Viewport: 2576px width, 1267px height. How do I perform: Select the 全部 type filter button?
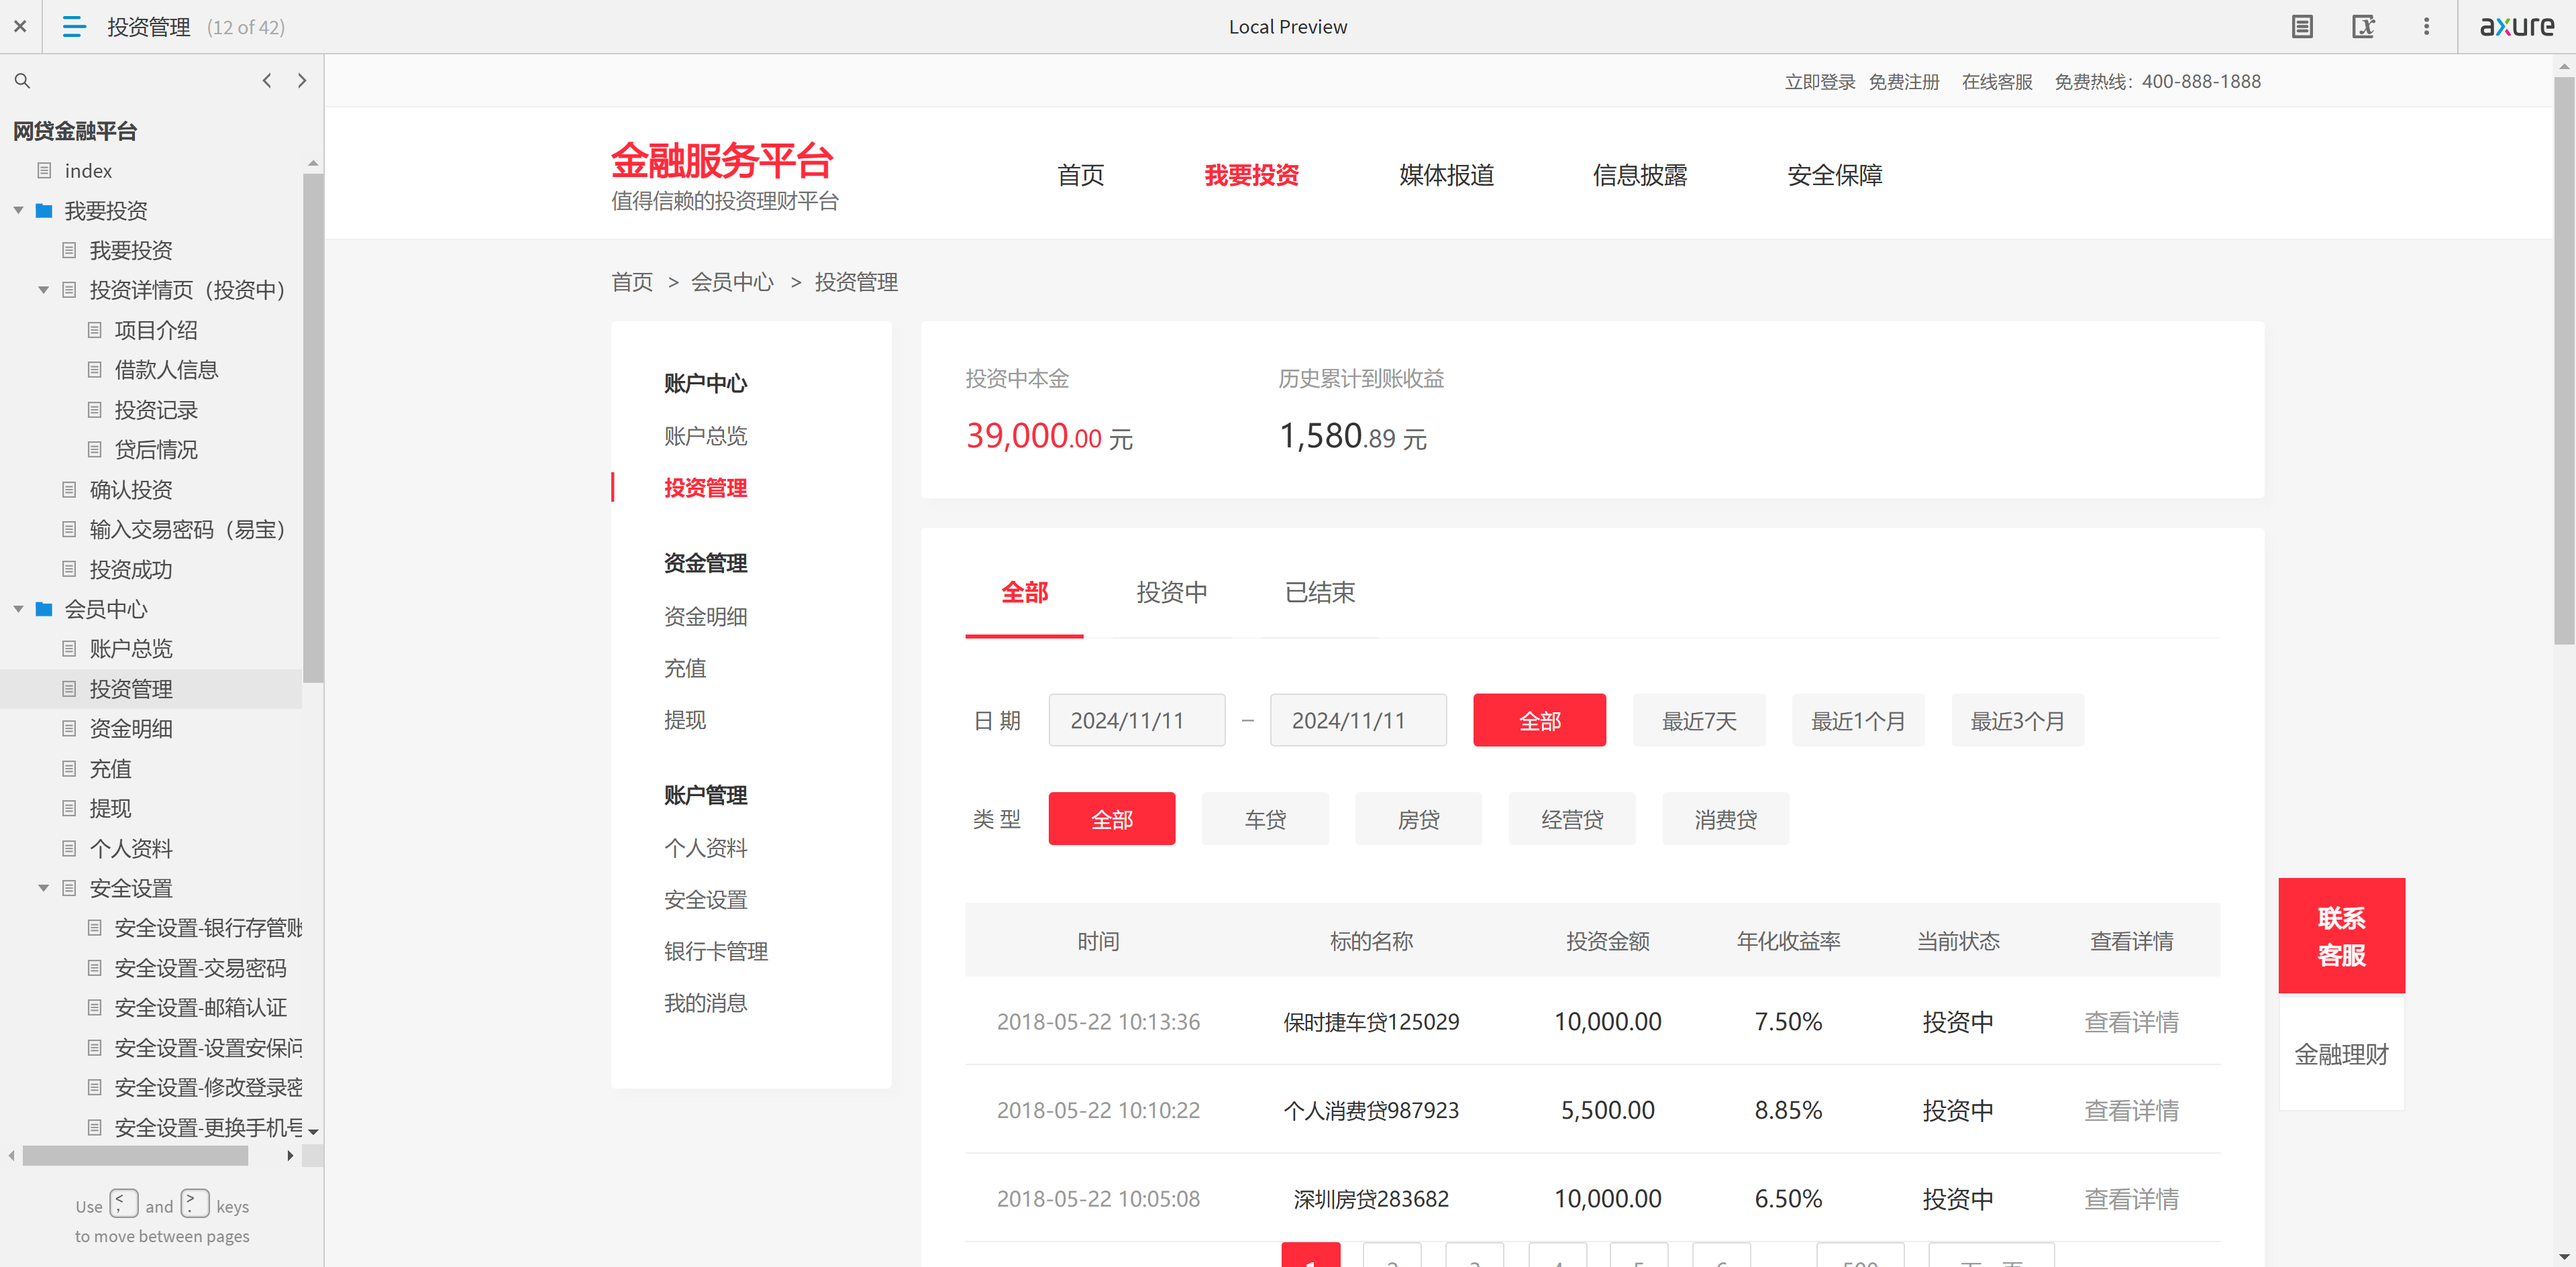[1112, 820]
